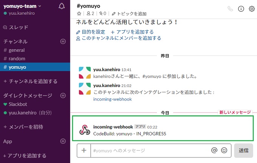Viewport: 257px width, 163px height.
Task: Open the Slackbot direct message
Action: coord(35,104)
